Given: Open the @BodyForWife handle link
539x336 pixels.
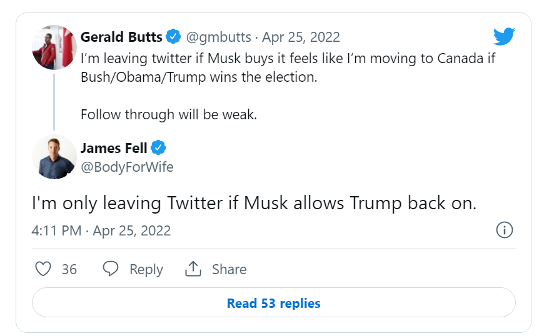Looking at the screenshot, I should [x=127, y=167].
